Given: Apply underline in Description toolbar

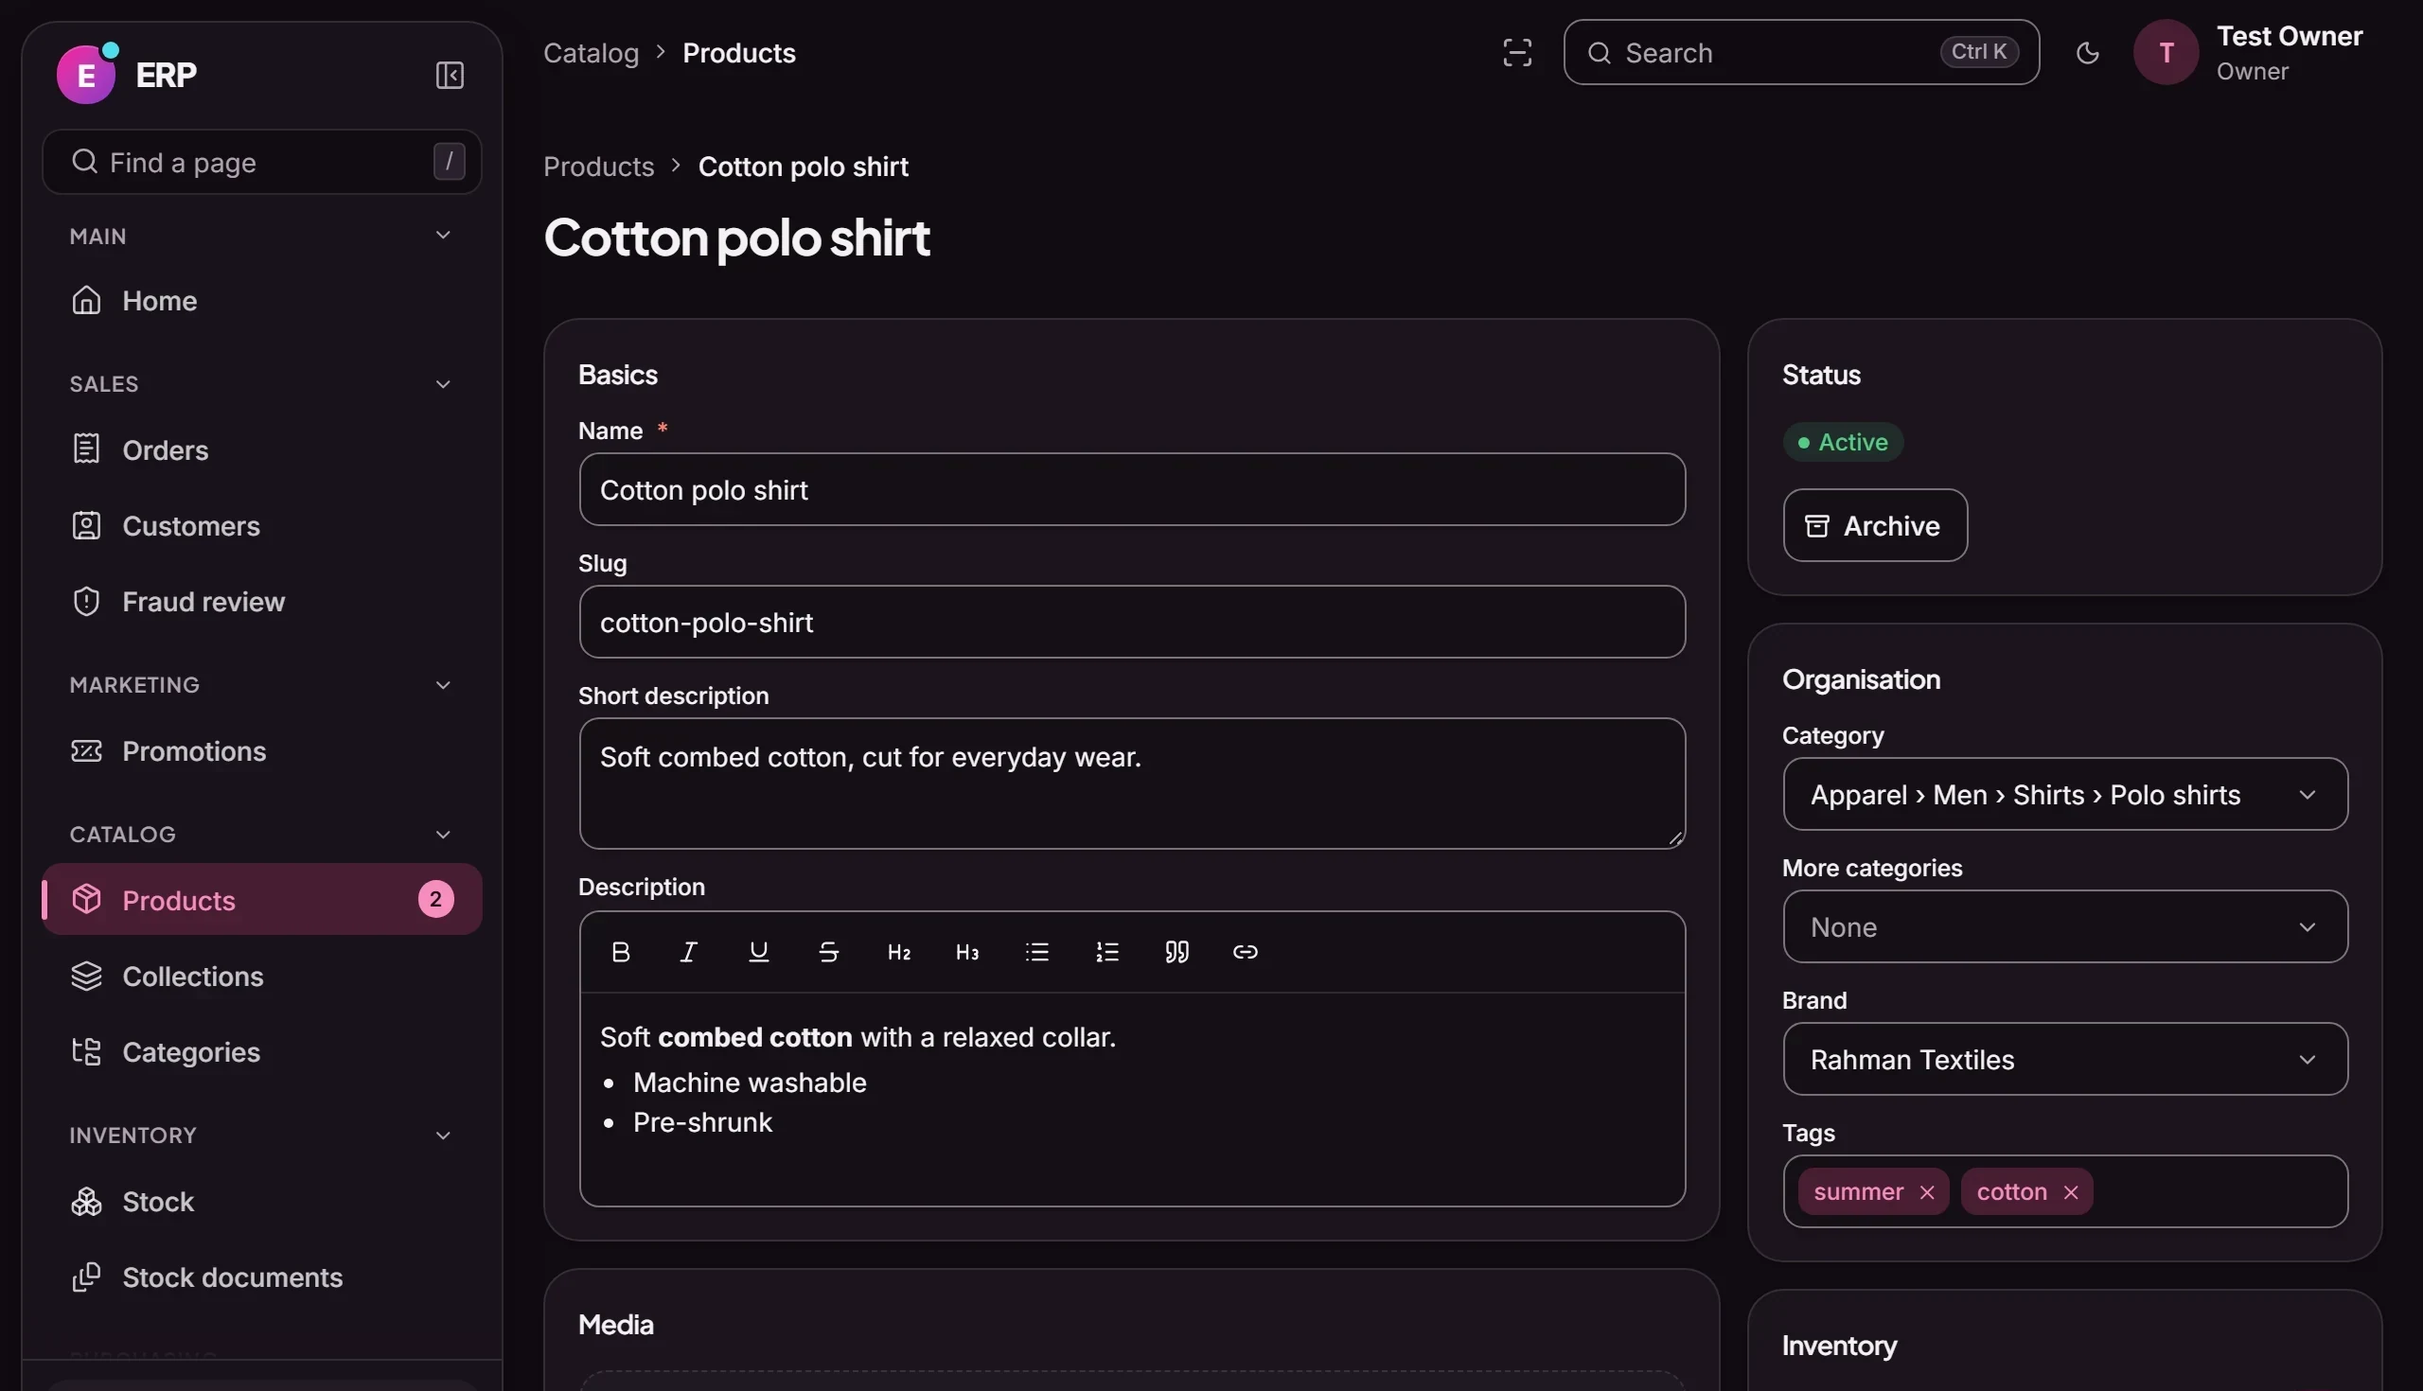Looking at the screenshot, I should point(759,952).
